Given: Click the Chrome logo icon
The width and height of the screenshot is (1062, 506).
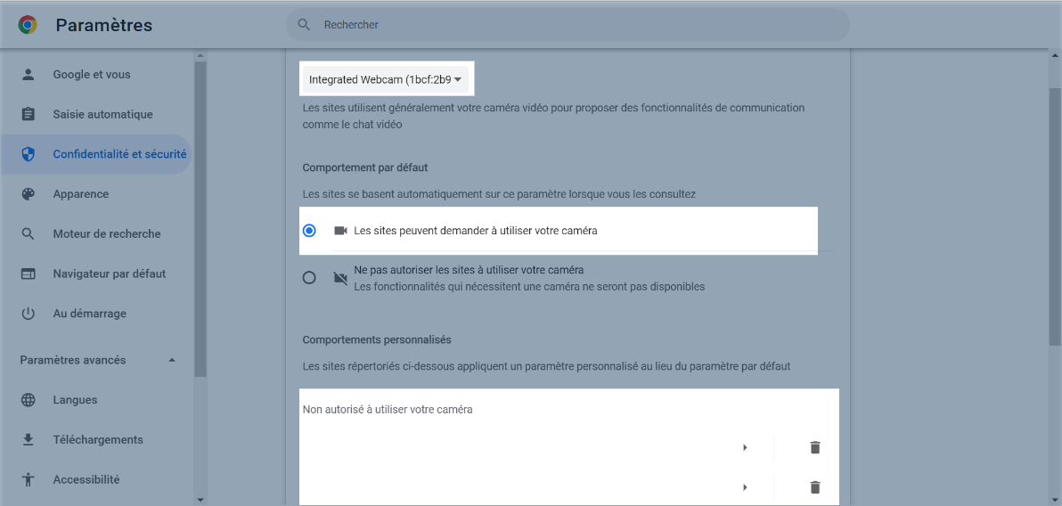Looking at the screenshot, I should 28,25.
